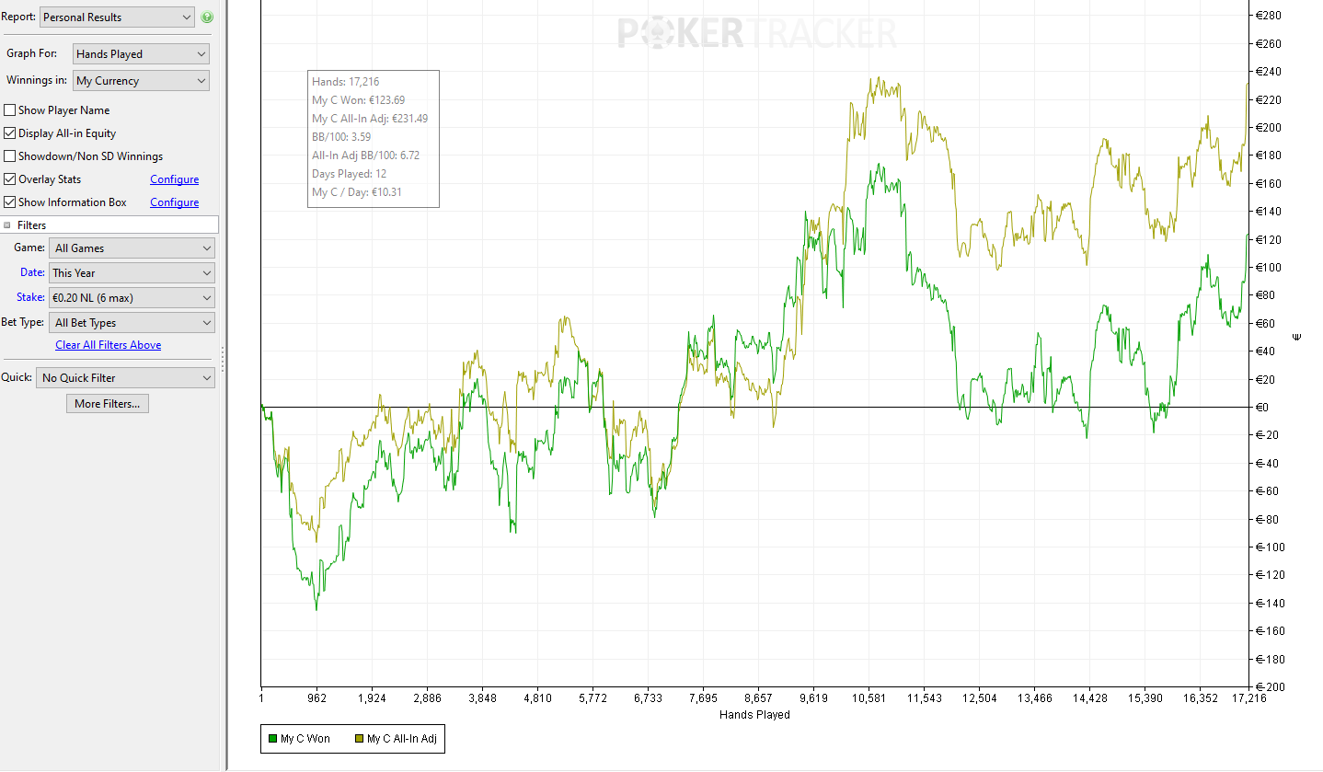Open the Report dropdown showing Personal Results
The height and width of the screenshot is (772, 1323).
point(117,17)
